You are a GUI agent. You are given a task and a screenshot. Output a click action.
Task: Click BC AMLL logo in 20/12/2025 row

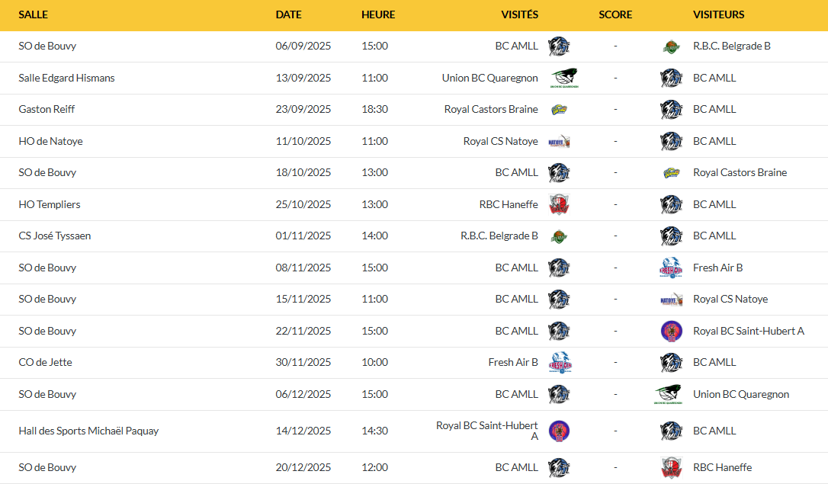559,468
